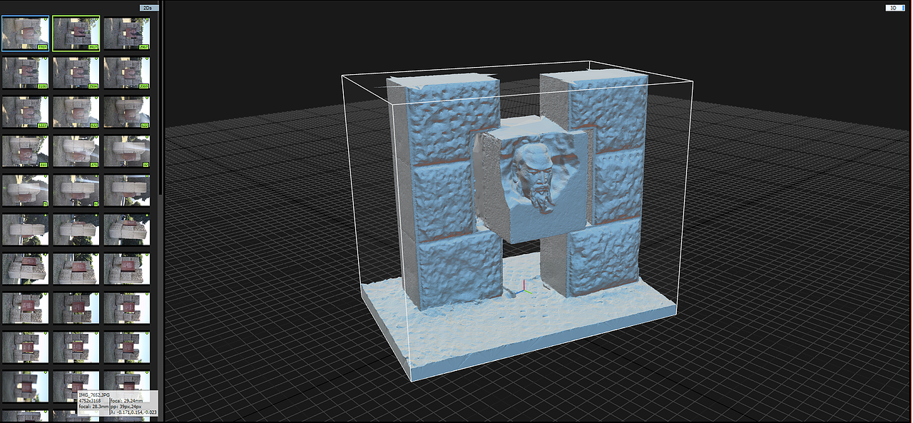The width and height of the screenshot is (913, 423).
Task: Toggle selection of the blue-outlined first thumbnail
Action: click(x=25, y=32)
